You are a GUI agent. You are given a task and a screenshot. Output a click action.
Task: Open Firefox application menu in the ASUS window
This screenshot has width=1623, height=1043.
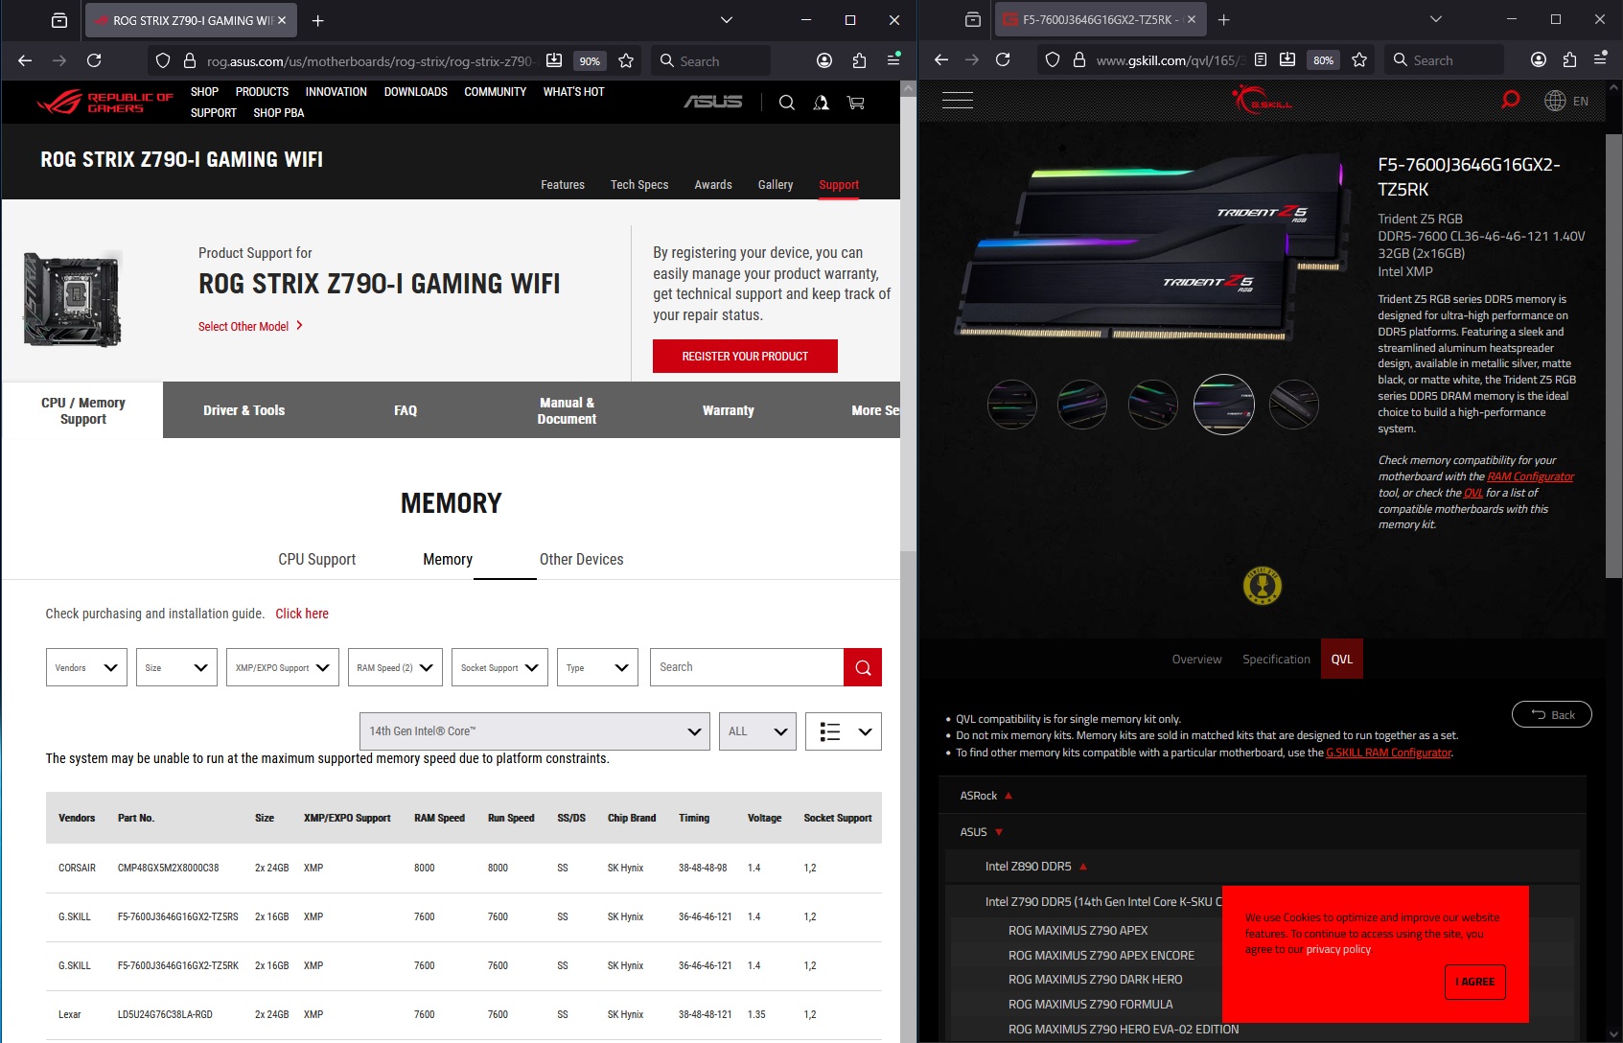coord(893,60)
